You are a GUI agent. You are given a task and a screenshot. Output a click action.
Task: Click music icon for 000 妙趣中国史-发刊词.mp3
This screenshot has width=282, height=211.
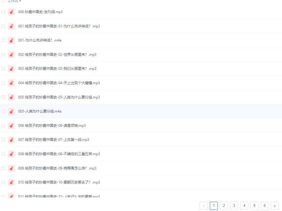coord(12,12)
